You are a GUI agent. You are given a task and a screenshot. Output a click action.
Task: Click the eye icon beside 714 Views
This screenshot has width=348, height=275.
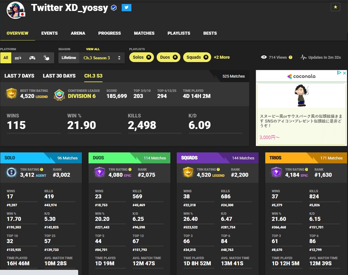(x=264, y=57)
